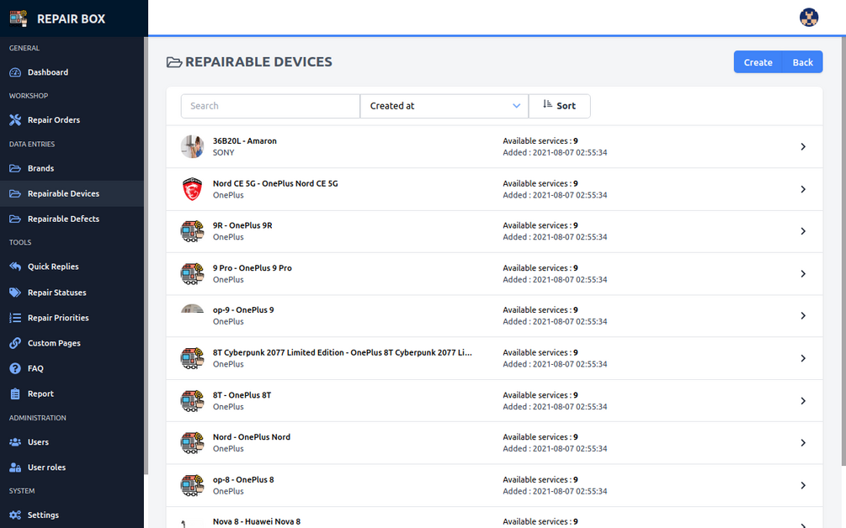Click the Report clipboard icon
846x528 pixels.
tap(15, 393)
